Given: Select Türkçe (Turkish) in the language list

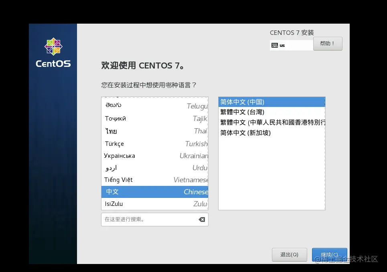Looking at the screenshot, I should (x=155, y=143).
